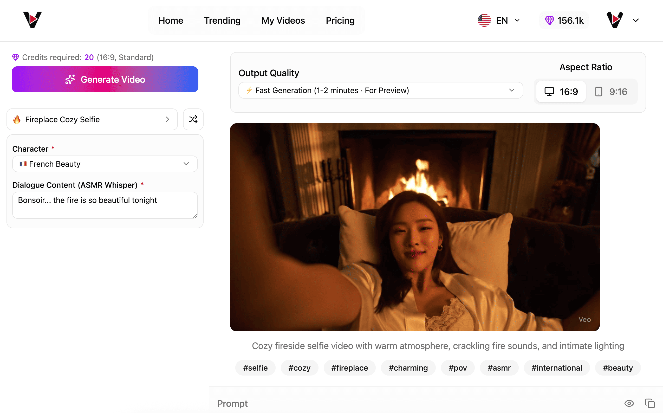Toggle the prompt preview eye icon
The height and width of the screenshot is (413, 663).
pos(629,403)
